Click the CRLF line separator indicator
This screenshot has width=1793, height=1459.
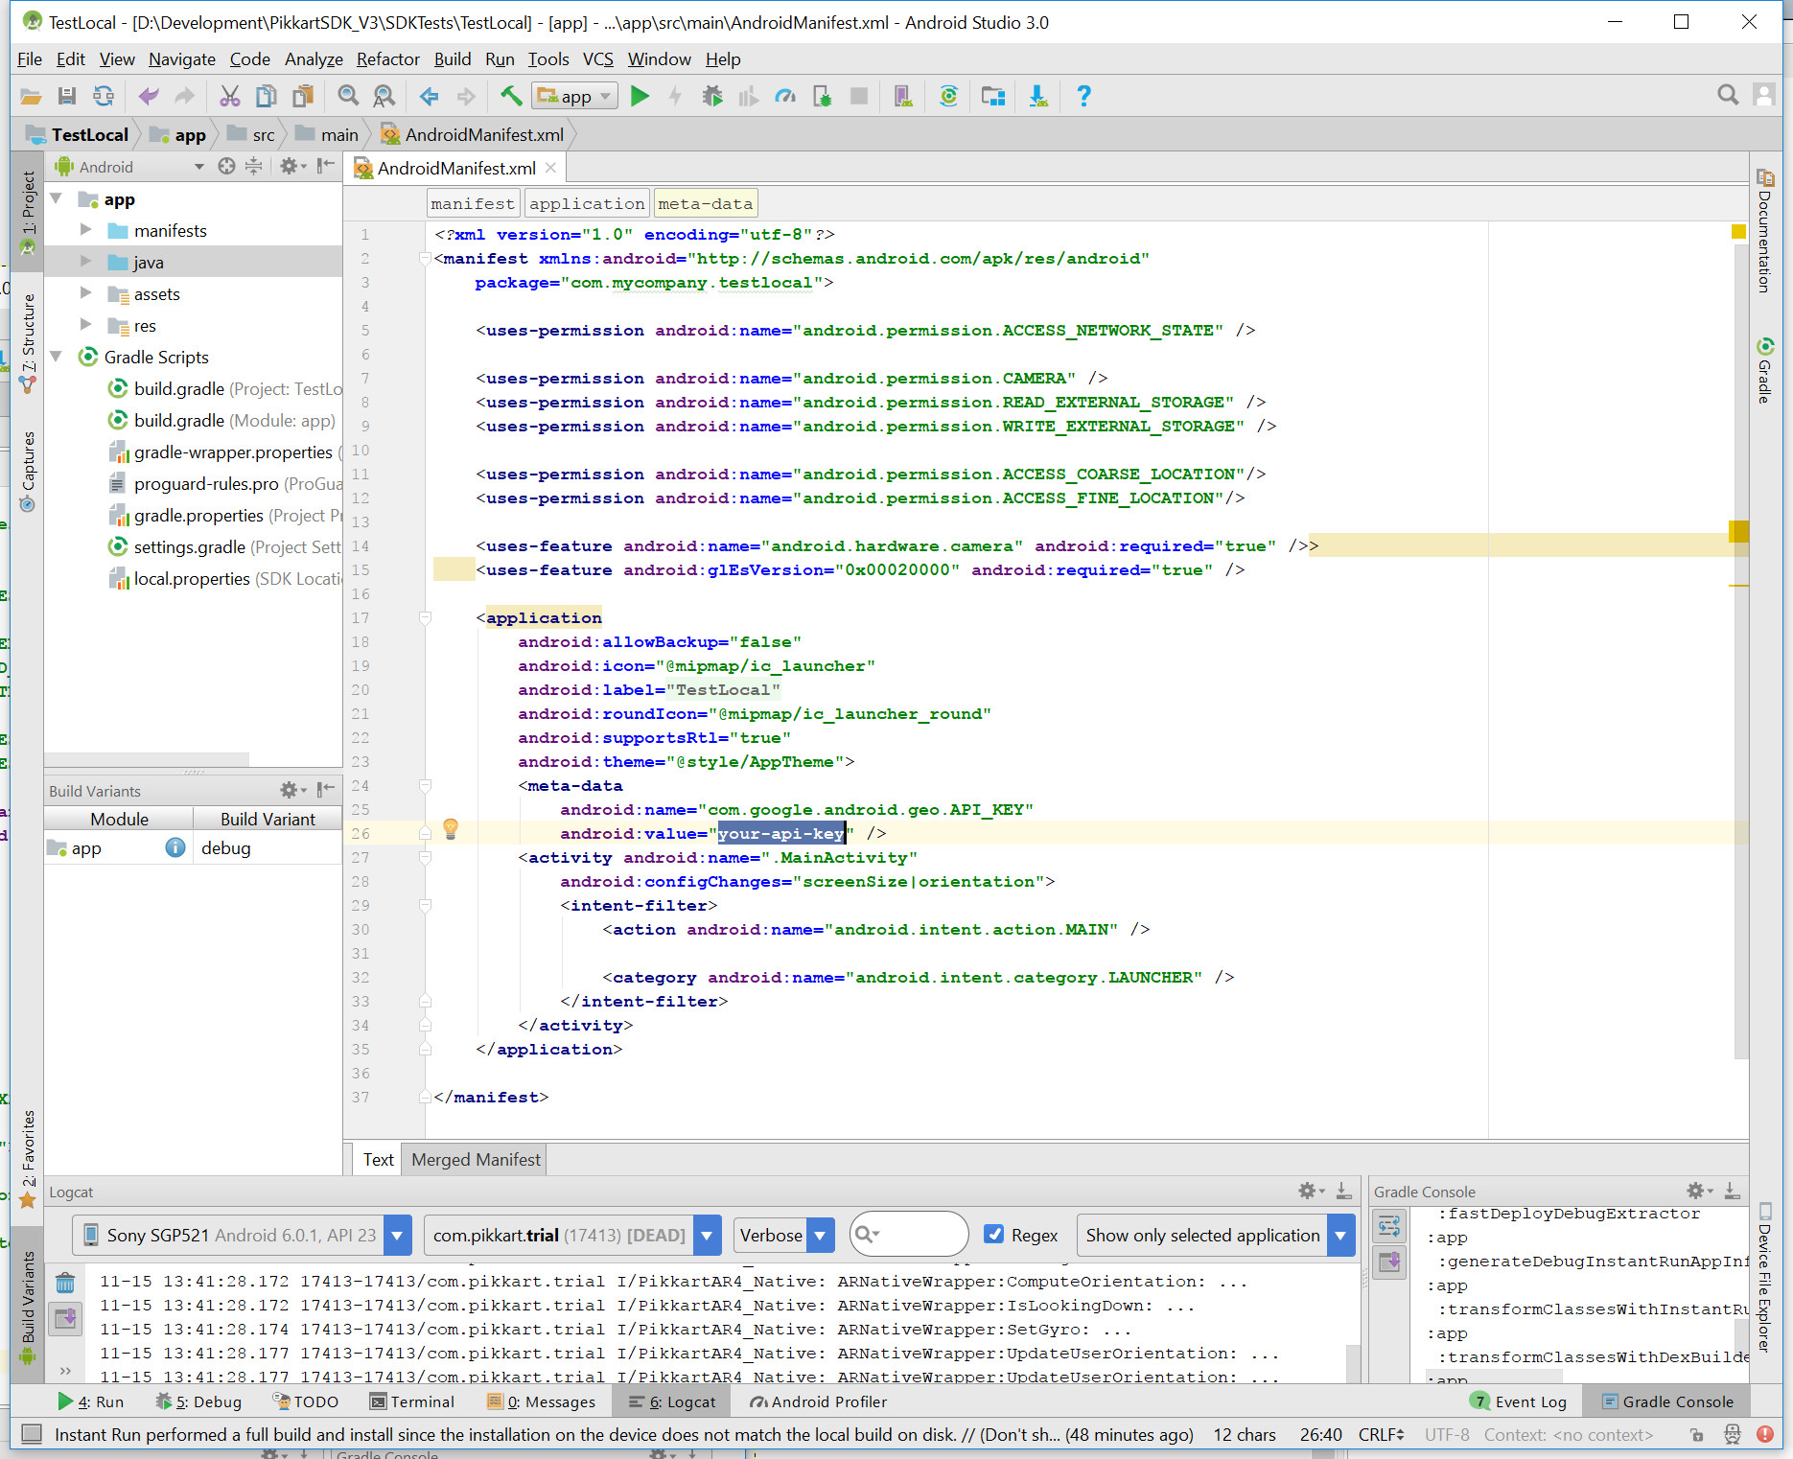1381,1435
